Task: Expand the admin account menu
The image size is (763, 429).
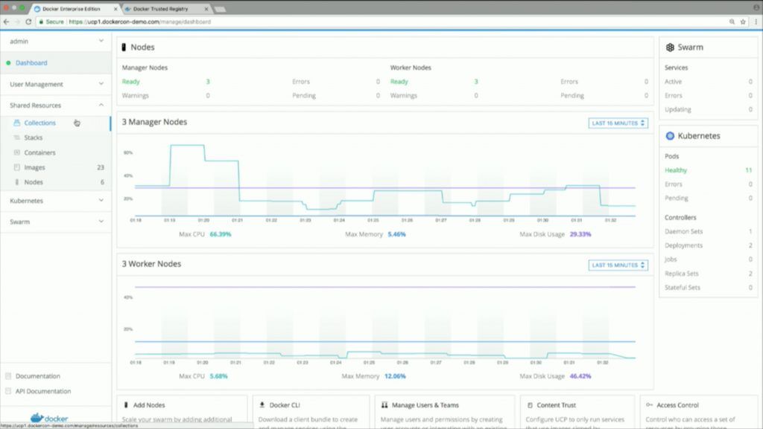Action: pos(56,41)
